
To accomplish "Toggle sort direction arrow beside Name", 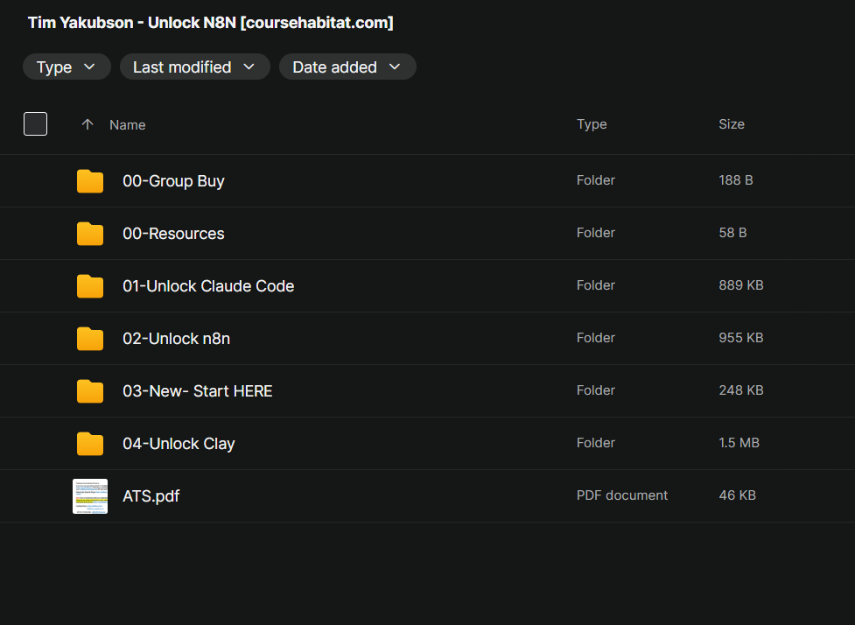I will click(88, 124).
